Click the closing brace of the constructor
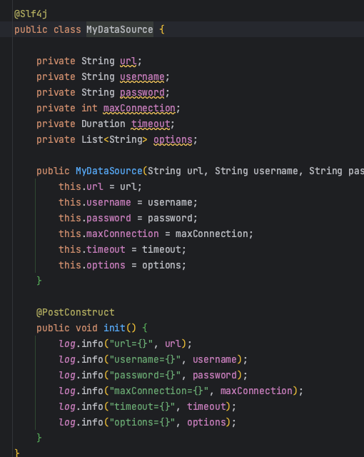Viewport: 364px width, 457px height. coord(39,281)
